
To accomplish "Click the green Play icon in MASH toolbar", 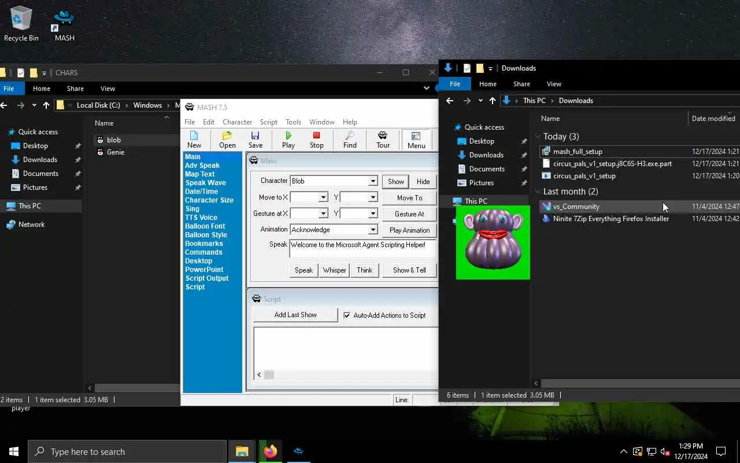I will click(288, 139).
